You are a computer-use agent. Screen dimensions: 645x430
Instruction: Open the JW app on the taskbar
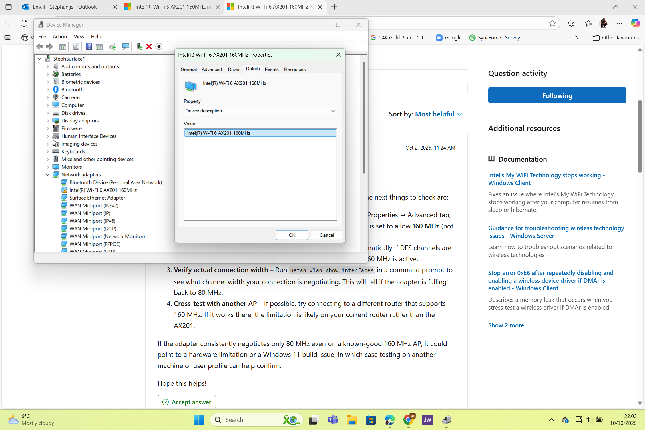(427, 420)
